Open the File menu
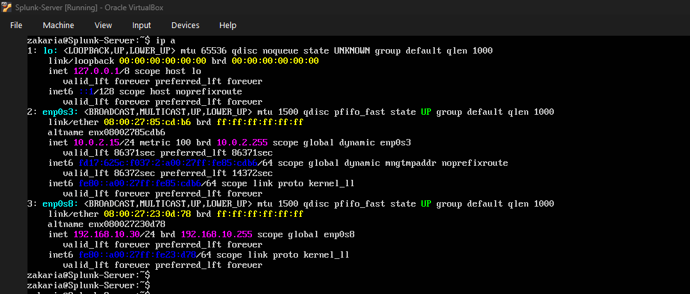Image resolution: width=690 pixels, height=294 pixels. [16, 26]
